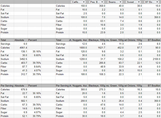Expand the Beans... ingredient dropdown
161x118 pixels.
[115, 2]
